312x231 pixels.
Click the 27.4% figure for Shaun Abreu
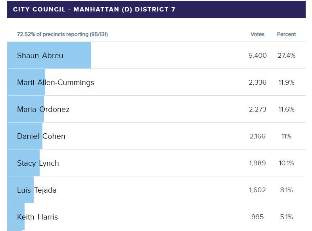click(x=286, y=56)
